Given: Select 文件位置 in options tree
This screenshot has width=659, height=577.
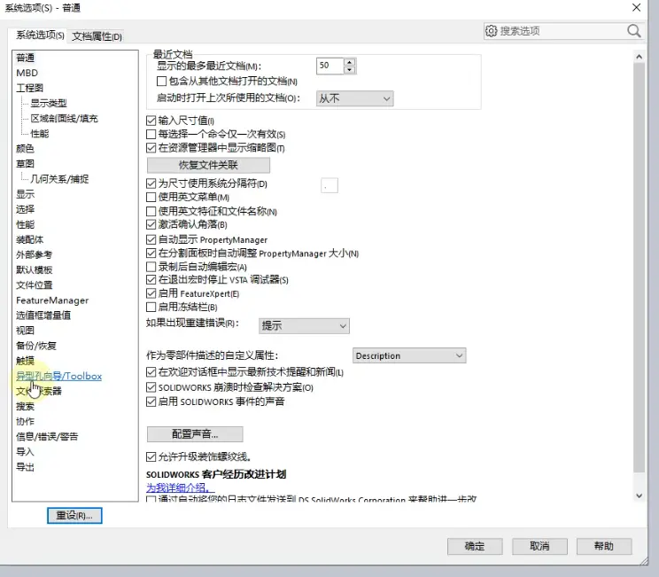Looking at the screenshot, I should (34, 285).
